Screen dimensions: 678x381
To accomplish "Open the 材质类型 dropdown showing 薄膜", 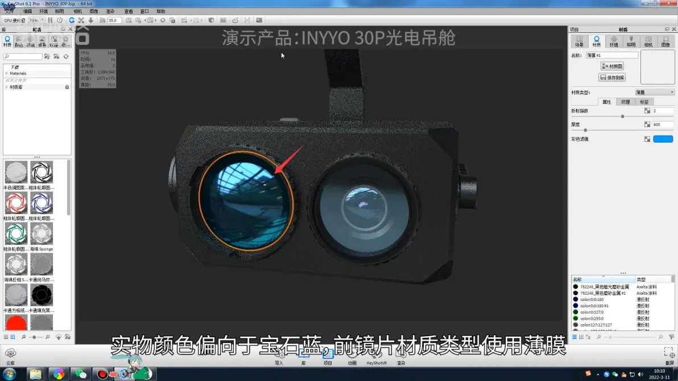I will point(655,93).
